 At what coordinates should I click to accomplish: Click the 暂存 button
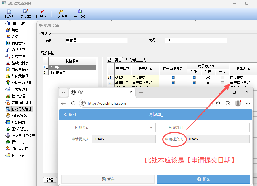pyautogui.click(x=108, y=179)
